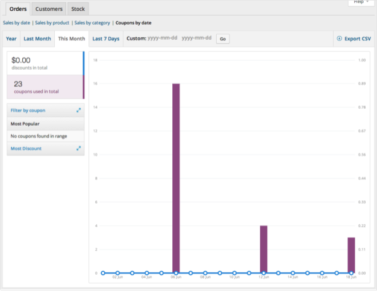Click the tall purple bar at 06 Jun

pos(176,178)
